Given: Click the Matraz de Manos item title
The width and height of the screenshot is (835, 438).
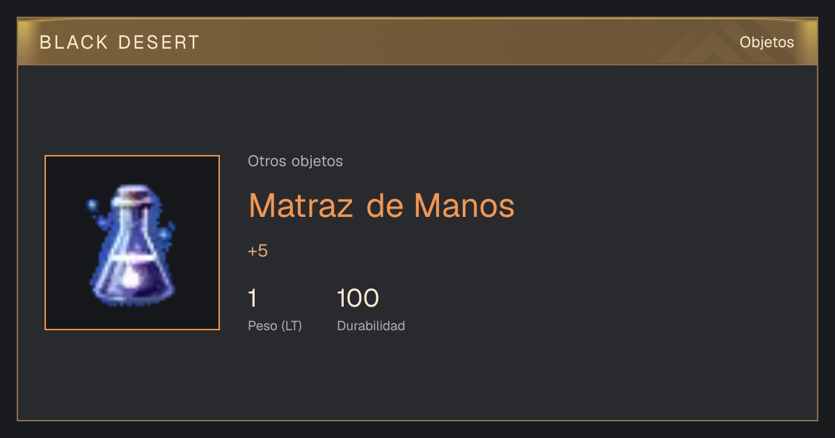Looking at the screenshot, I should (381, 205).
